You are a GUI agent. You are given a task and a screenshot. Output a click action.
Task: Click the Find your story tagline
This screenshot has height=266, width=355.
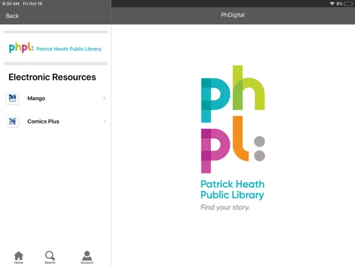(225, 208)
